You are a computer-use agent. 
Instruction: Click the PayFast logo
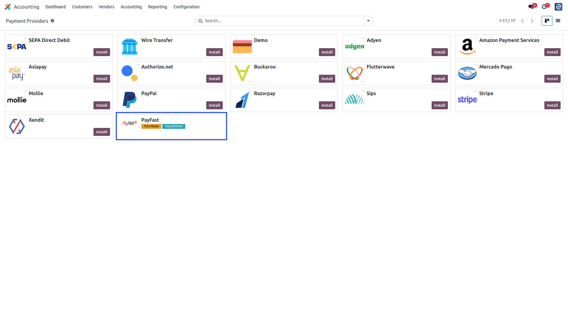click(x=130, y=123)
